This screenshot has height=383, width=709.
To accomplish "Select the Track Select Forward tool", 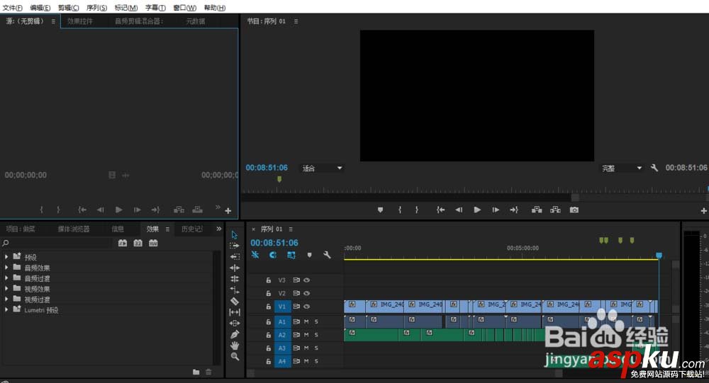I will (x=234, y=246).
